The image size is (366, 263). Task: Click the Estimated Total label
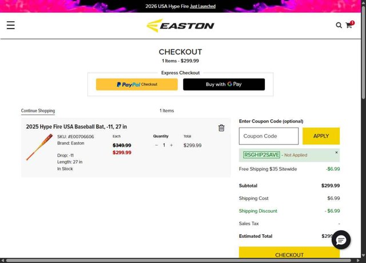click(x=256, y=236)
